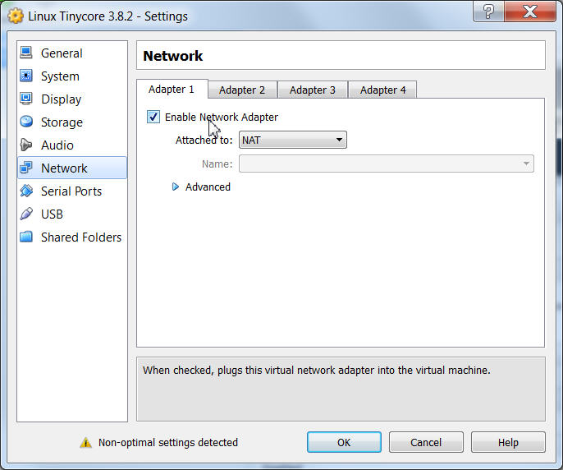Image resolution: width=563 pixels, height=470 pixels.
Task: Switch to the Adapter 3 tab
Action: (313, 90)
